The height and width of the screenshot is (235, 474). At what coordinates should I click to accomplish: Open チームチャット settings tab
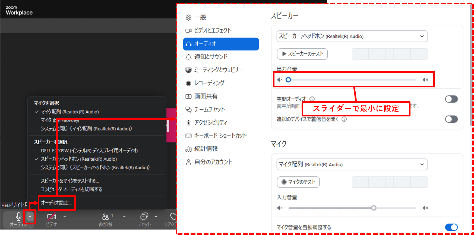click(x=205, y=109)
